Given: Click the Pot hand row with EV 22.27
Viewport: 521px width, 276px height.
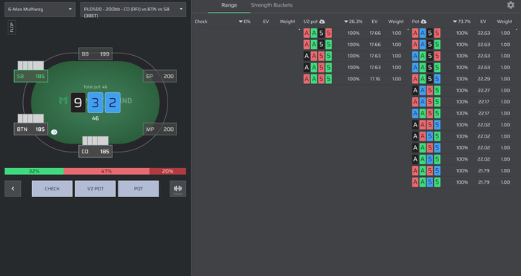Looking at the screenshot, I should click(462, 90).
